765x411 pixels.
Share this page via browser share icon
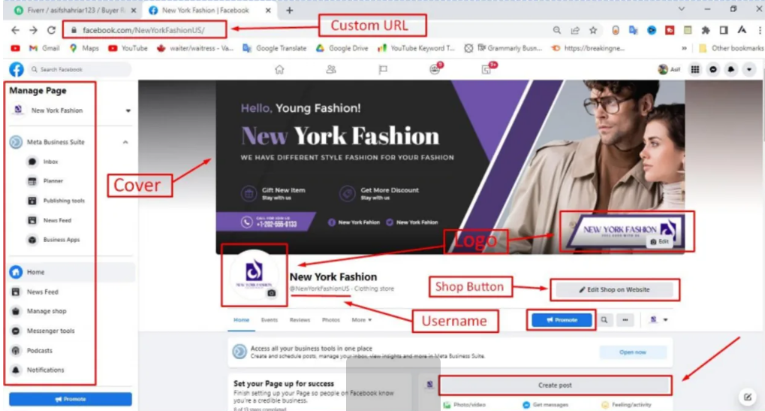[x=575, y=30]
